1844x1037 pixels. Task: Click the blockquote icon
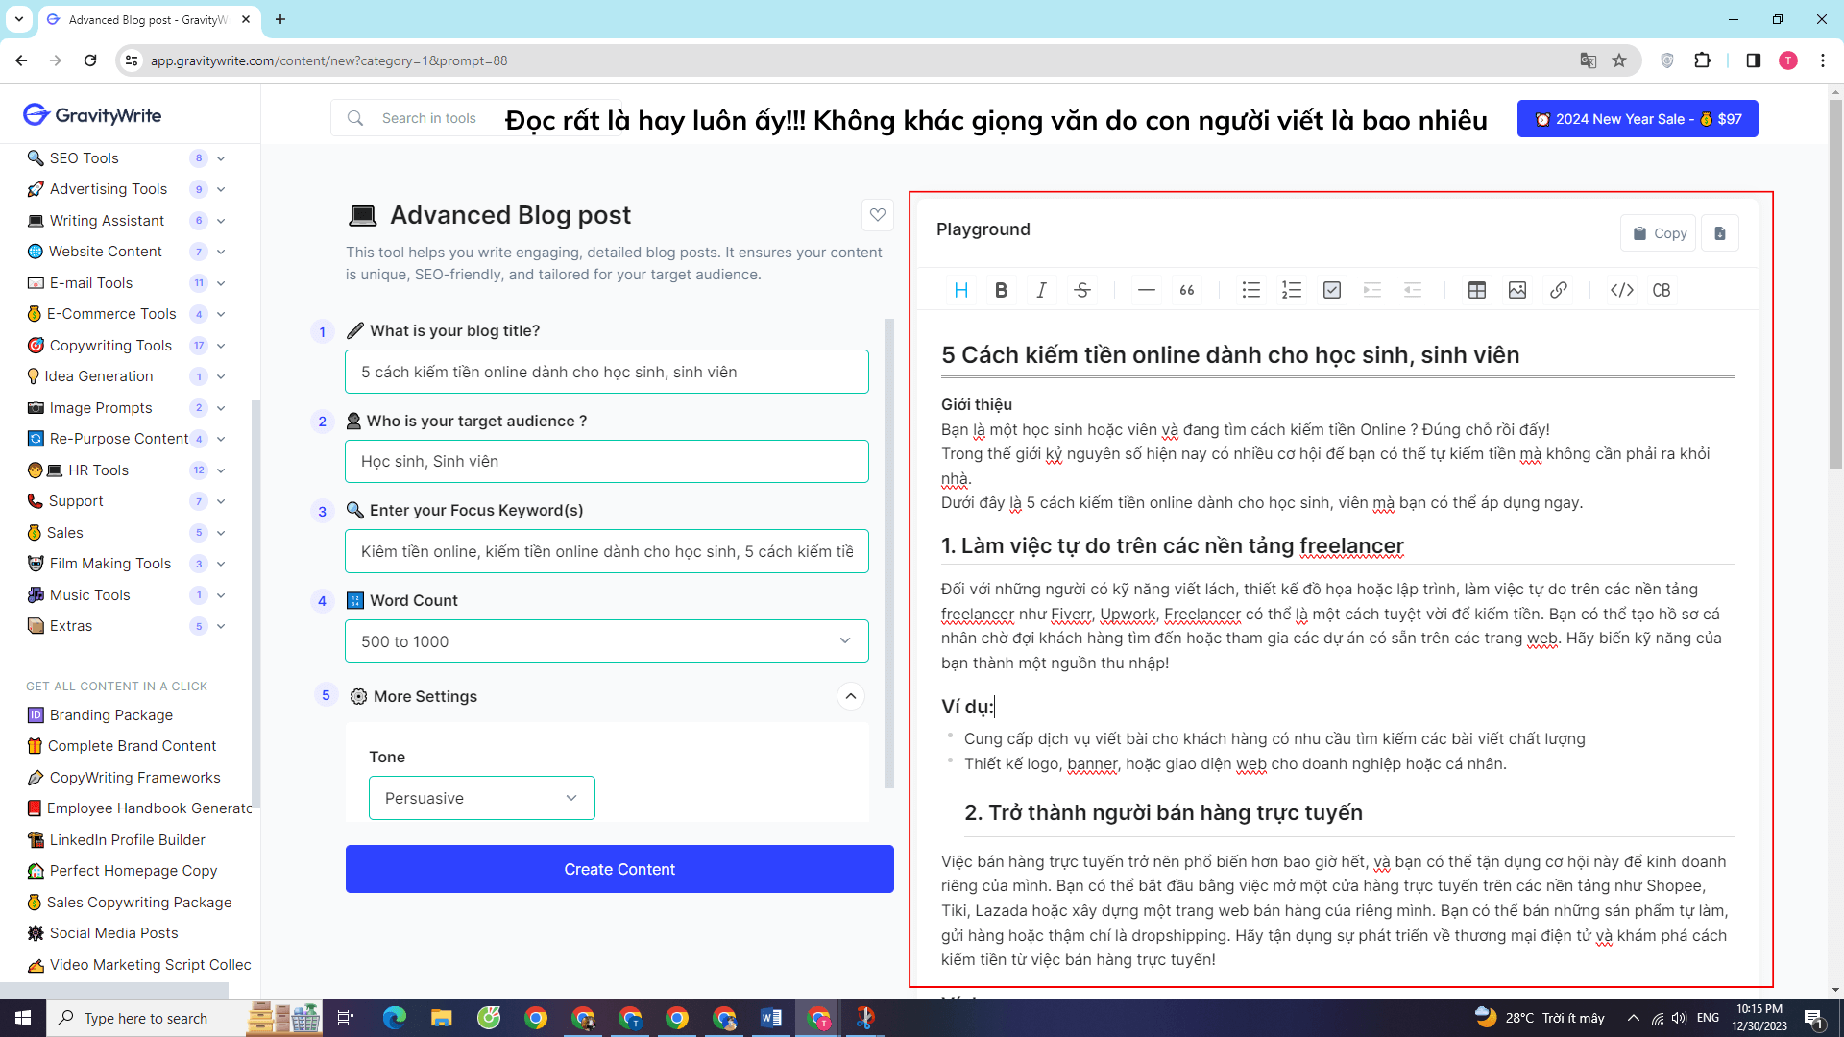click(x=1187, y=290)
